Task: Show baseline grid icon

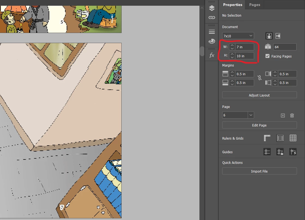Action: click(280, 138)
